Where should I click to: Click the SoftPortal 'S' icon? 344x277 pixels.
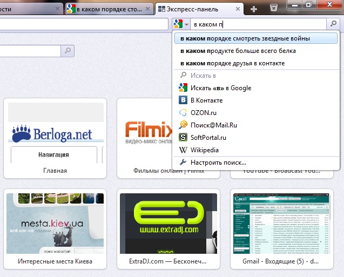(x=183, y=137)
